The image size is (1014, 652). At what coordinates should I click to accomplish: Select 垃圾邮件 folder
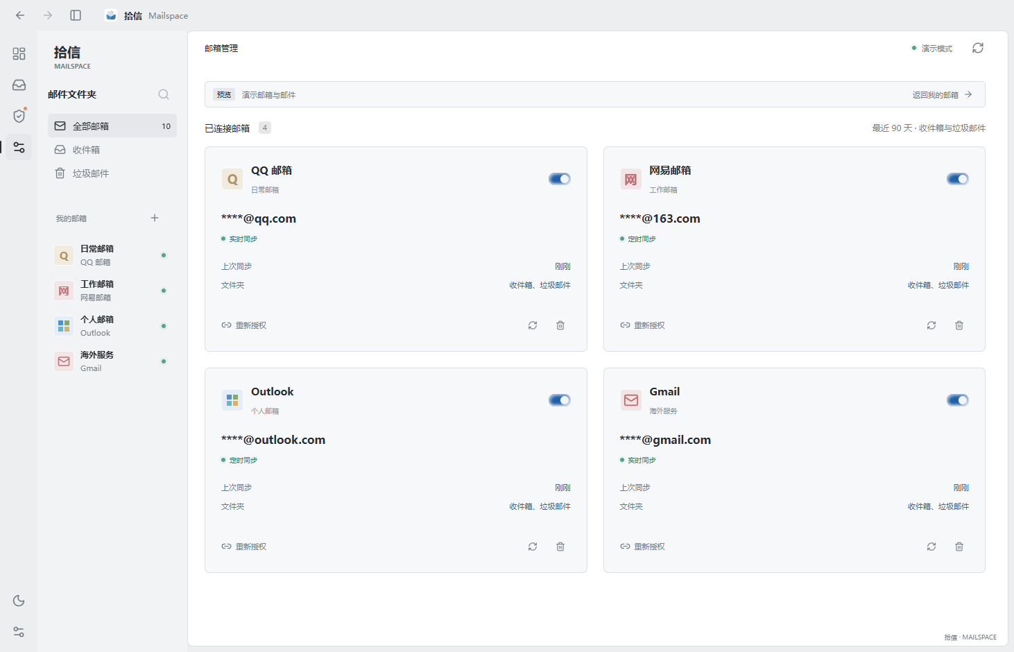point(112,173)
